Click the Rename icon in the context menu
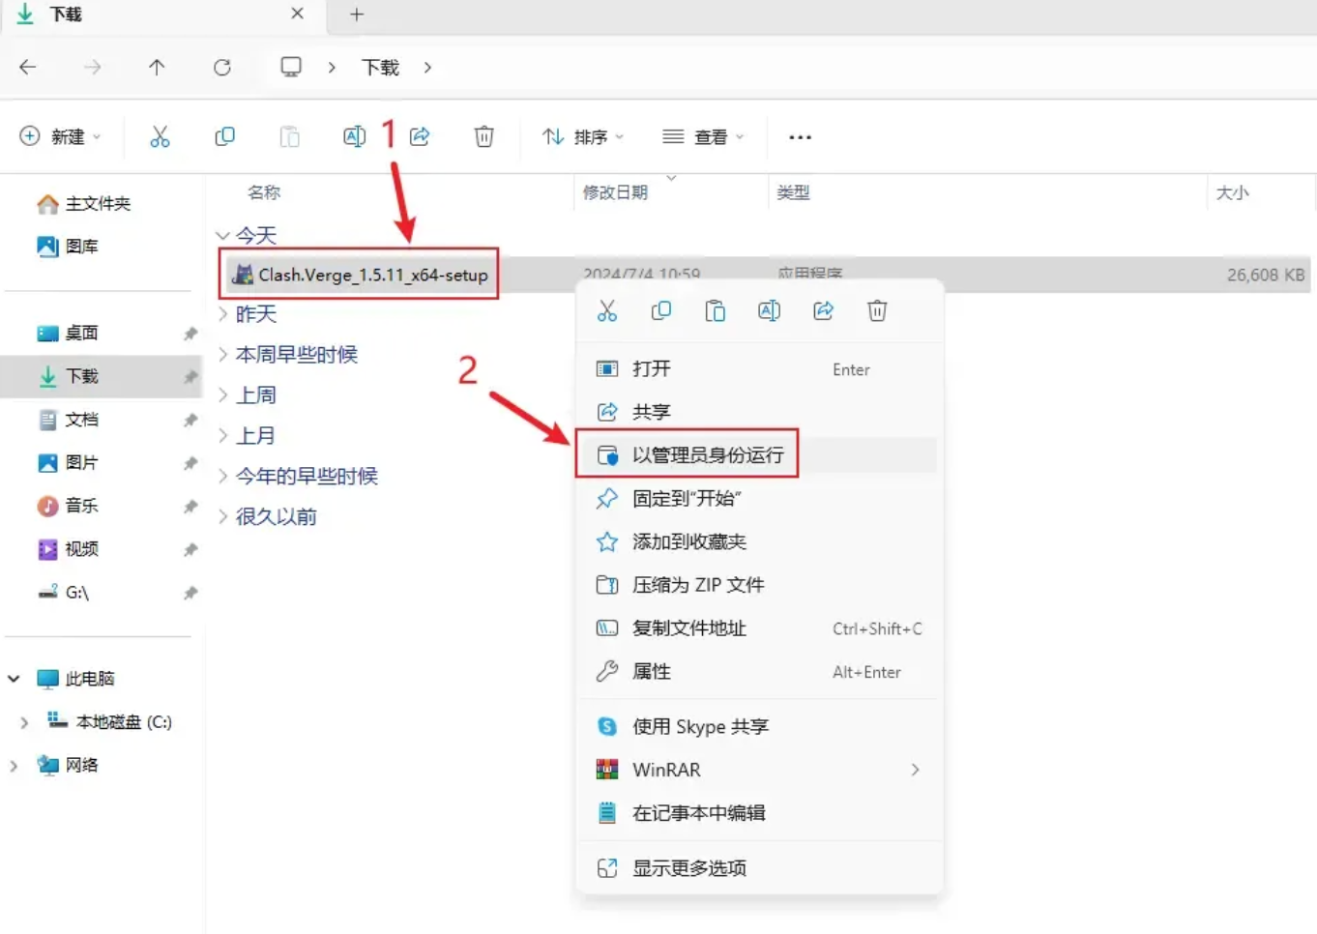 [x=769, y=310]
